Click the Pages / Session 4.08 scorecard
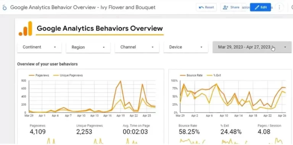This screenshot has height=145, width=293. (269, 129)
